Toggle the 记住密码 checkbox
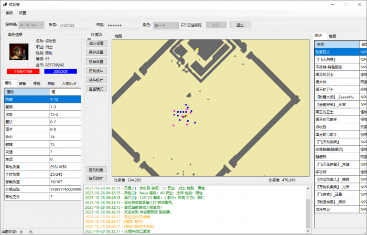 183,25
